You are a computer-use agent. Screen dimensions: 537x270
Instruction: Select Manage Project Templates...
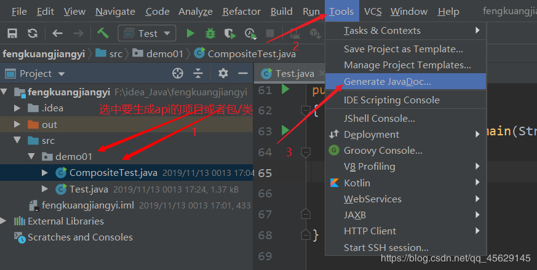click(405, 65)
